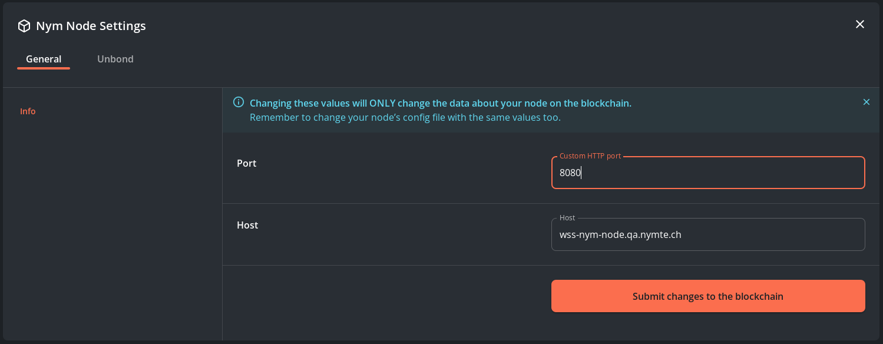Dismiss the blockchain warning banner
Screen dimensions: 883x344
pyautogui.click(x=867, y=102)
